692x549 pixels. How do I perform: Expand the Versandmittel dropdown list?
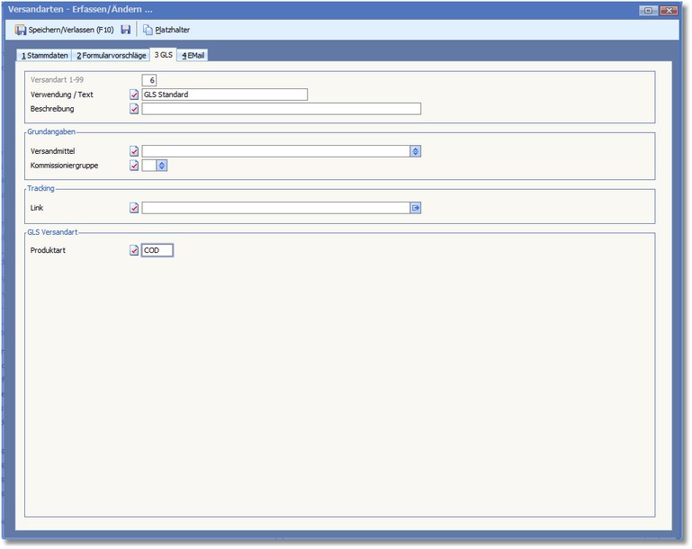coord(416,151)
